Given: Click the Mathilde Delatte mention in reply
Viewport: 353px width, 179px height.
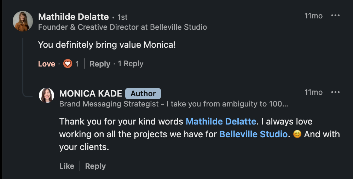Looking at the screenshot, I should (221, 121).
